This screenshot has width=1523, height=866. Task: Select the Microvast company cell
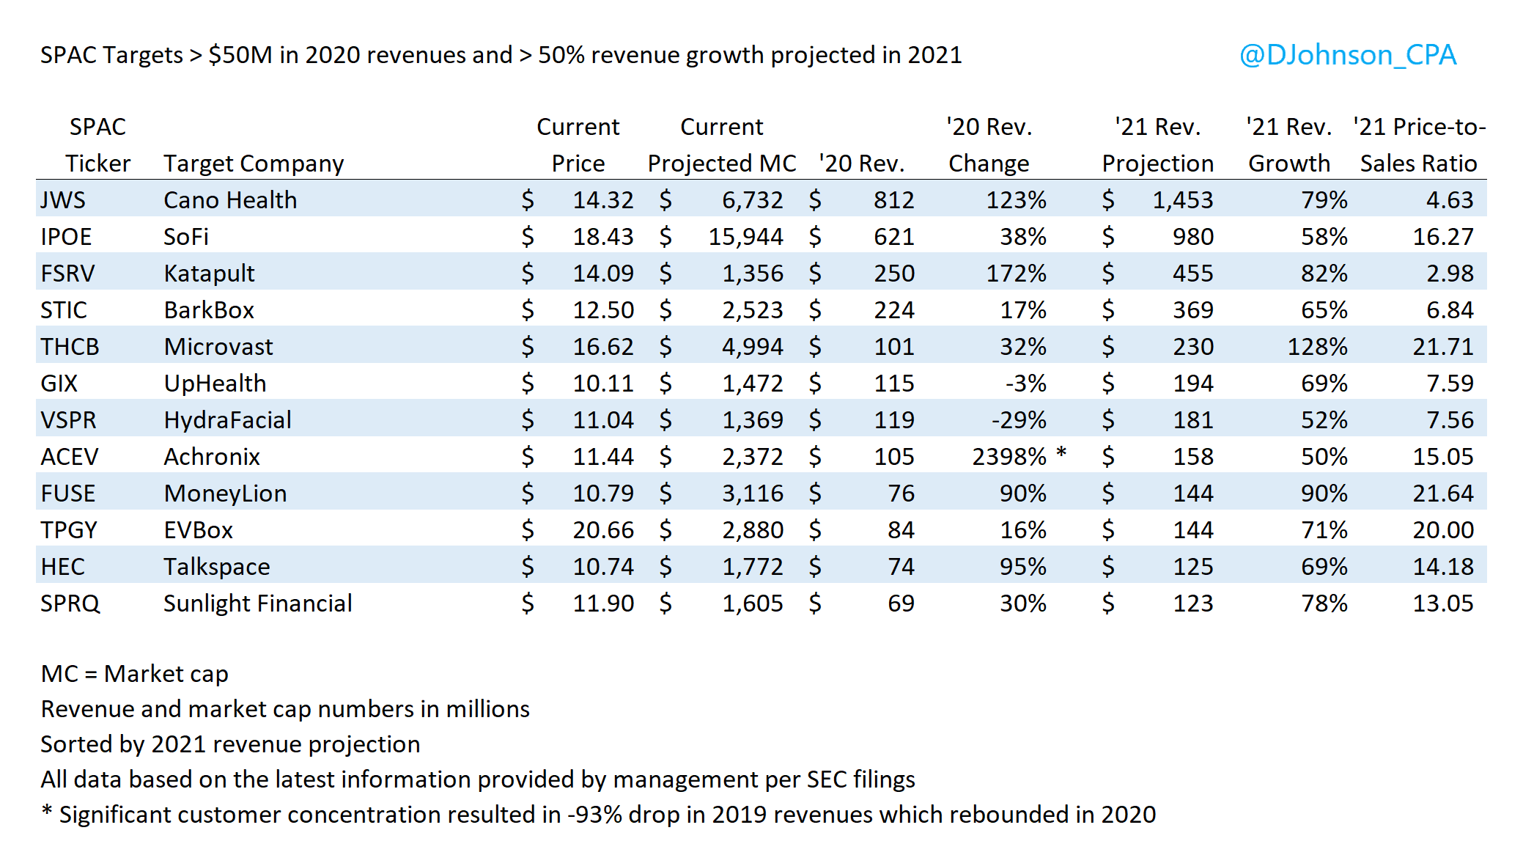[x=218, y=347]
